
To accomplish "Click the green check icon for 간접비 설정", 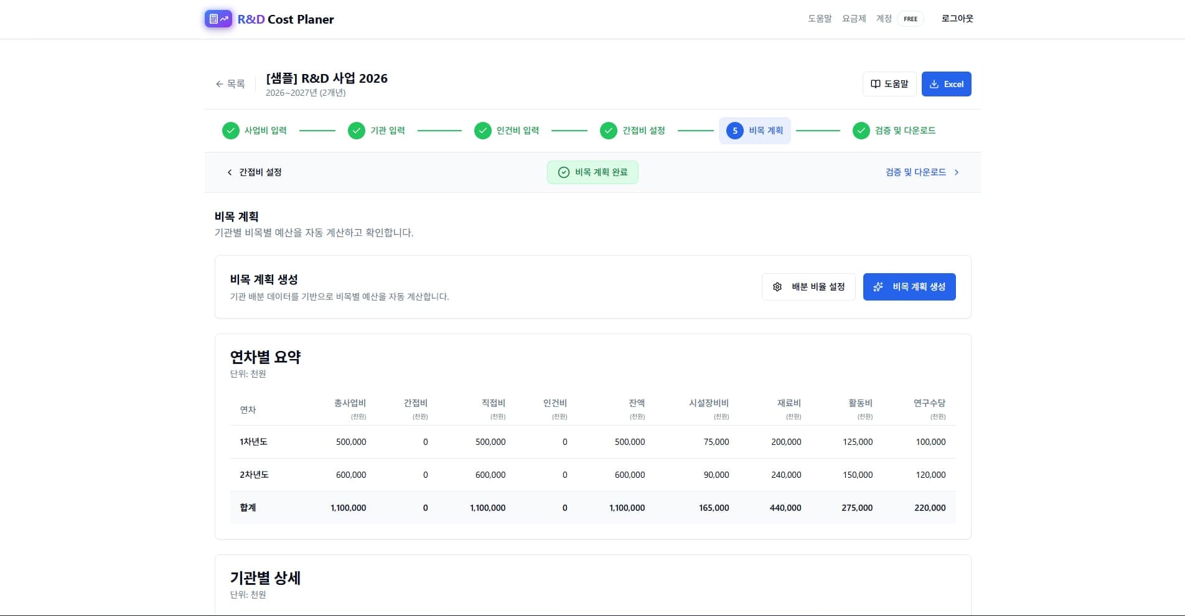I will tap(609, 131).
